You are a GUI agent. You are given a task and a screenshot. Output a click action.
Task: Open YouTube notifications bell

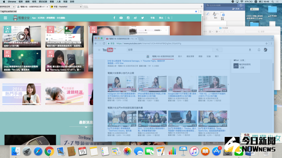pyautogui.click(x=259, y=50)
